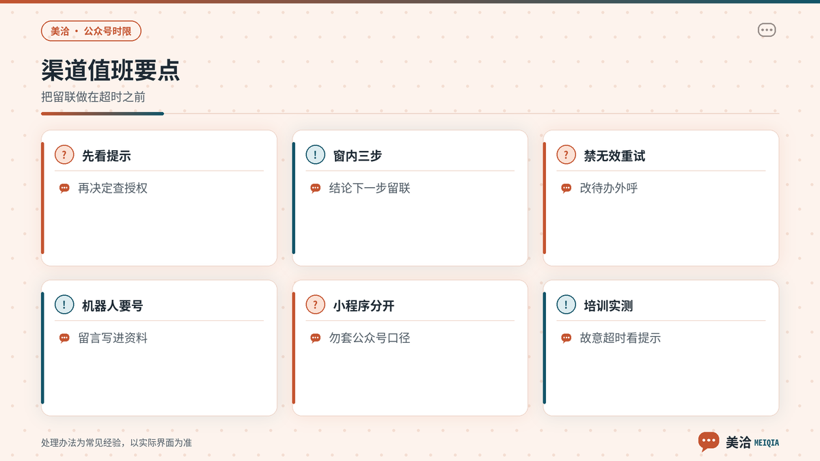The image size is (820, 461).
Task: Click the 美洽 MEIQIA logo icon
Action: coord(709,442)
